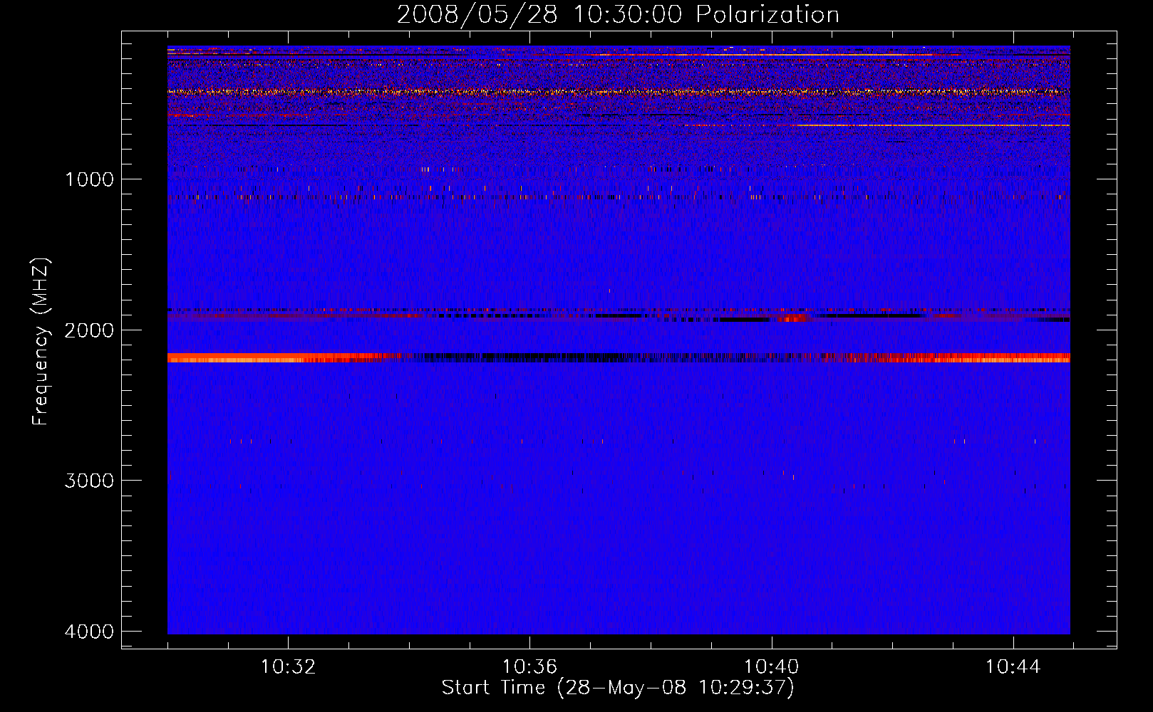Click the bright red band near 2200 MHz
The width and height of the screenshot is (1153, 712).
[x=619, y=357]
